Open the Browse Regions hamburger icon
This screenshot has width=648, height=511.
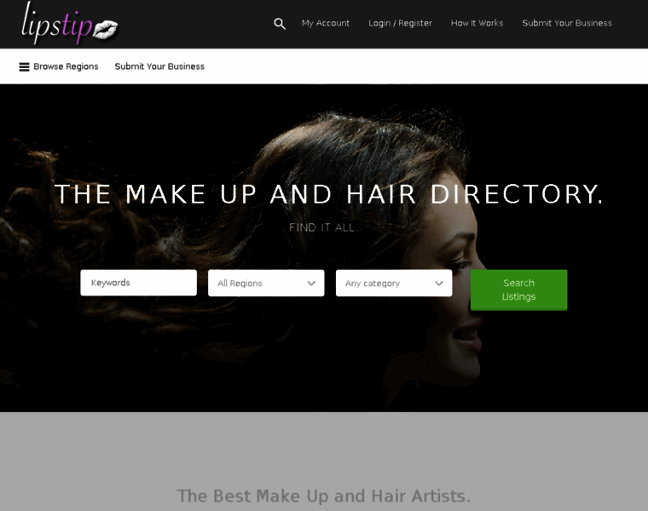[24, 67]
